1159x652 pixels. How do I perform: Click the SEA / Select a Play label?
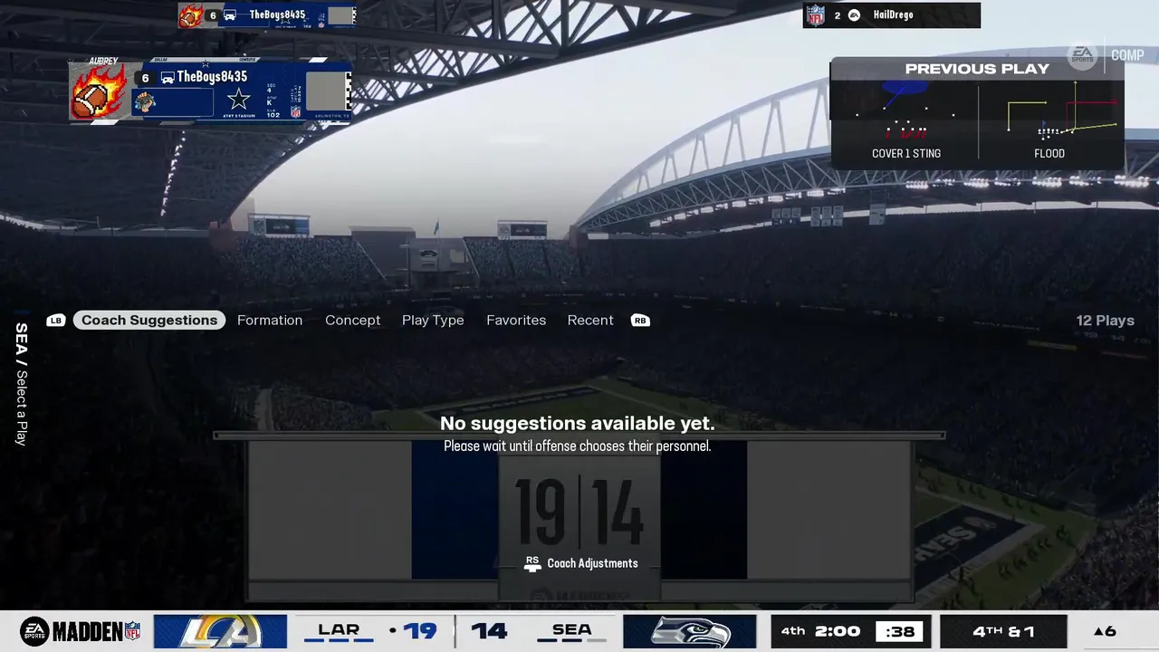coord(22,384)
